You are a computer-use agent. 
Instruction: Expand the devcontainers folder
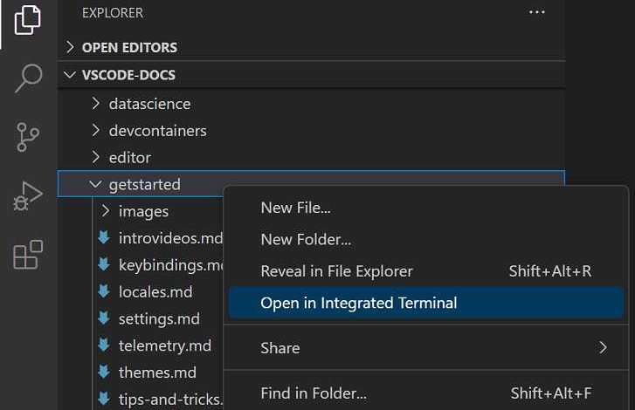[x=157, y=131]
